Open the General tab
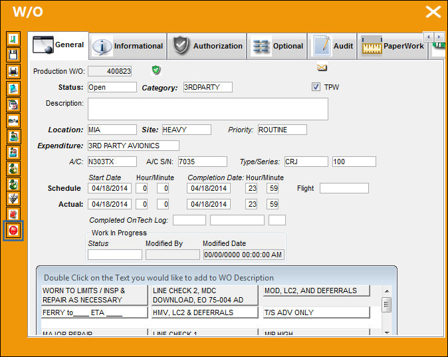Screen dimensions: 448x357 [58, 45]
